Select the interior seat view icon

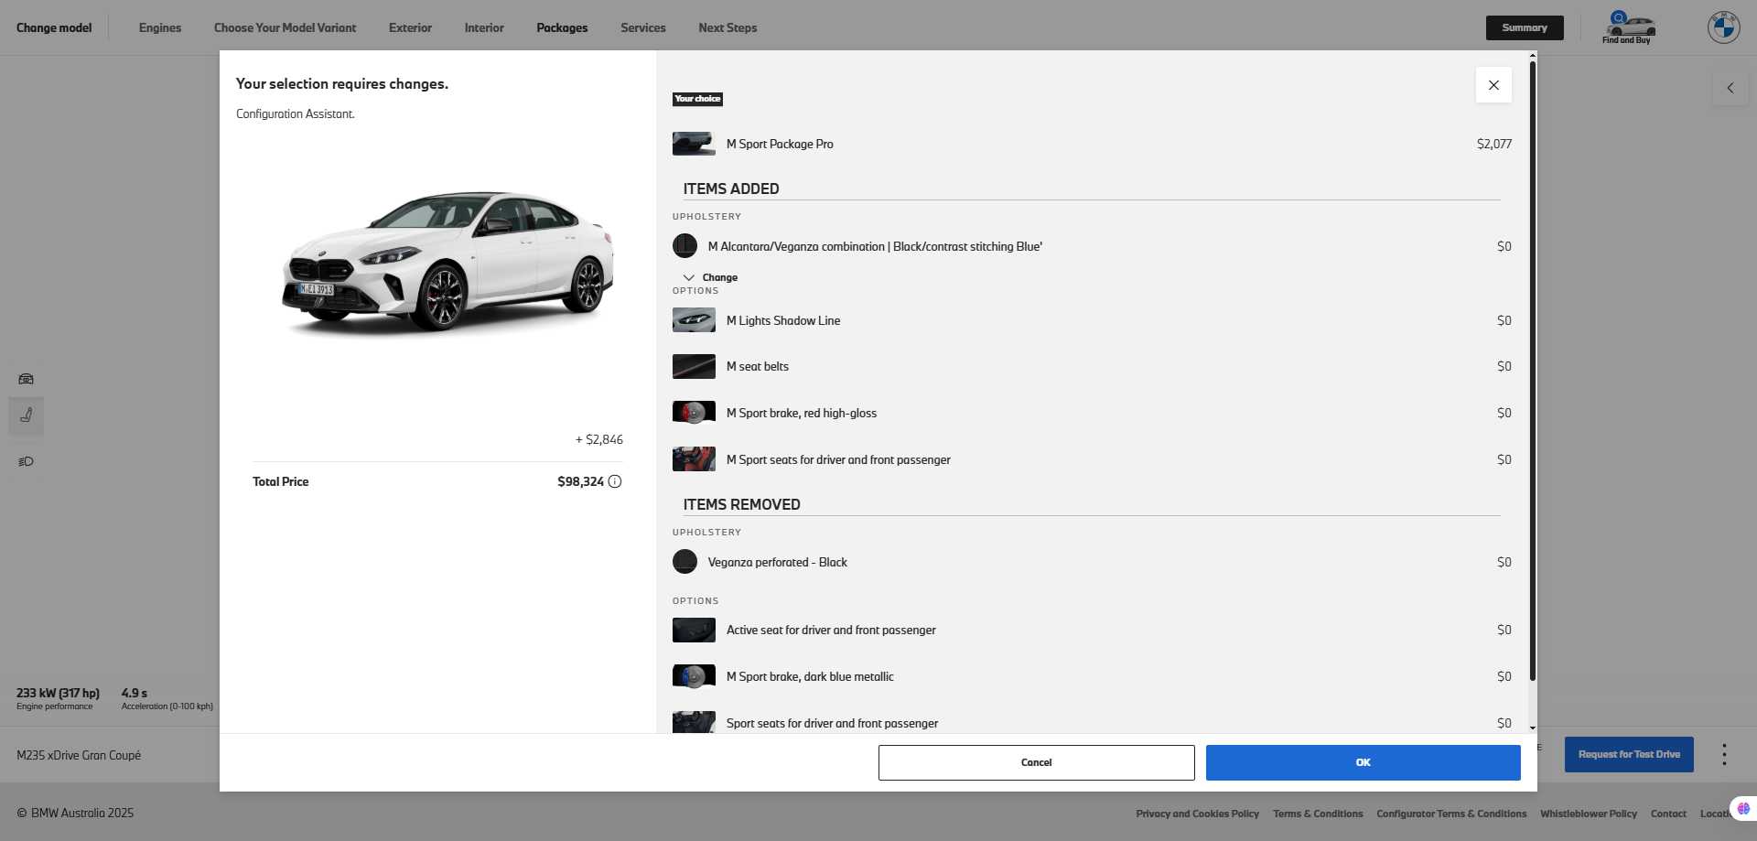[x=26, y=415]
